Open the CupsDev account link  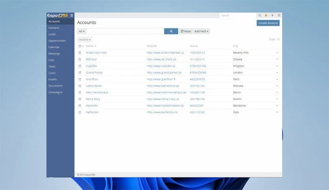91,66
